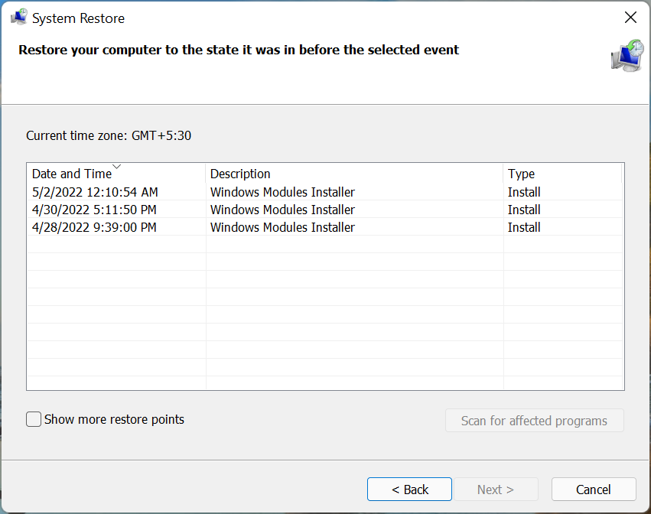Screen dimensions: 651x514
Task: Click the Install label on the last row
Action: 524,227
